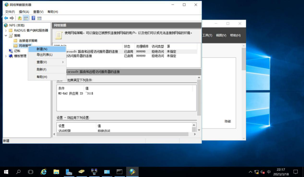Click 隐藏 link in background window
The image size is (304, 177).
[228, 121]
